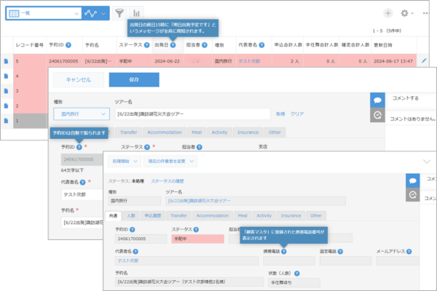Click the 取得 lookup link
The width and height of the screenshot is (437, 291).
click(x=280, y=114)
